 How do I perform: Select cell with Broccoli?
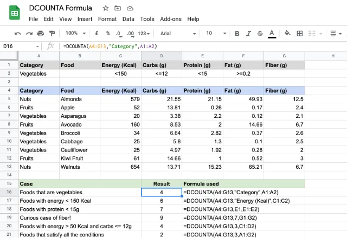click(80, 133)
